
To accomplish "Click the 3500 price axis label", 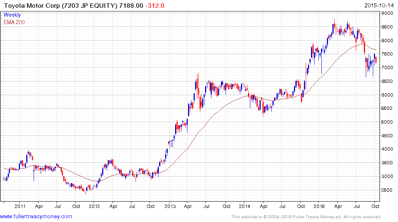I will tap(387, 163).
